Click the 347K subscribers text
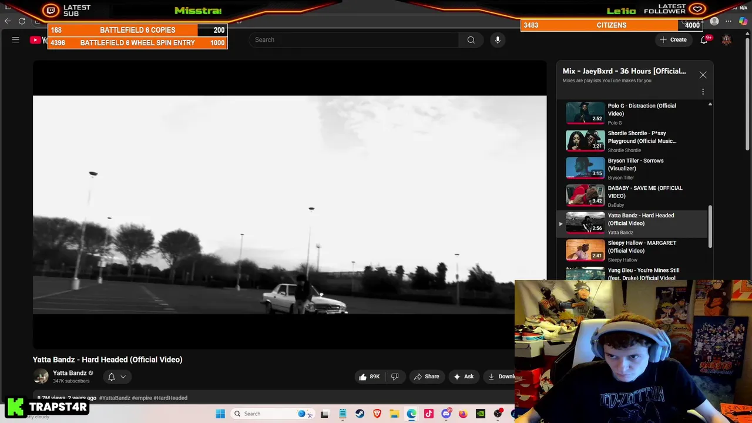 coord(71,381)
